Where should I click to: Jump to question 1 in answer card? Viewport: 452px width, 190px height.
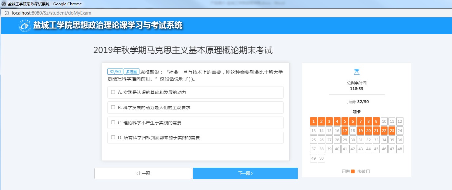pos(313,121)
